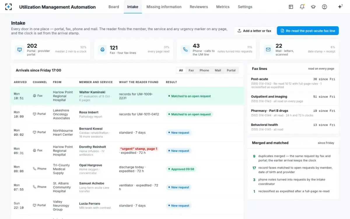The image size is (350, 219).
Task: Click portal channel icon in Bernard Kowal row
Action: click(34, 132)
